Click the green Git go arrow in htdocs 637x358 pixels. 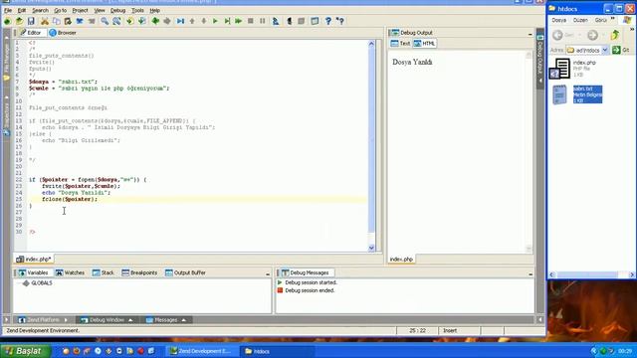(x=616, y=50)
